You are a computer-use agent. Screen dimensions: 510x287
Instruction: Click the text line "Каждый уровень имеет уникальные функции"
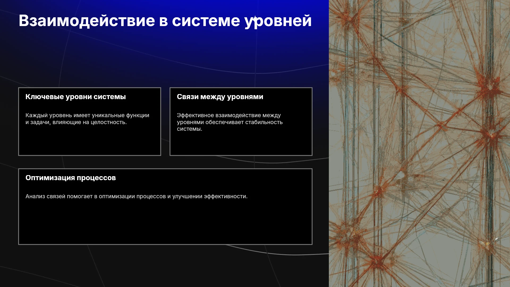pyautogui.click(x=87, y=115)
